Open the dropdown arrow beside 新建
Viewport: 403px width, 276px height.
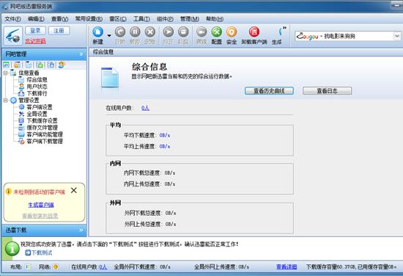109,35
